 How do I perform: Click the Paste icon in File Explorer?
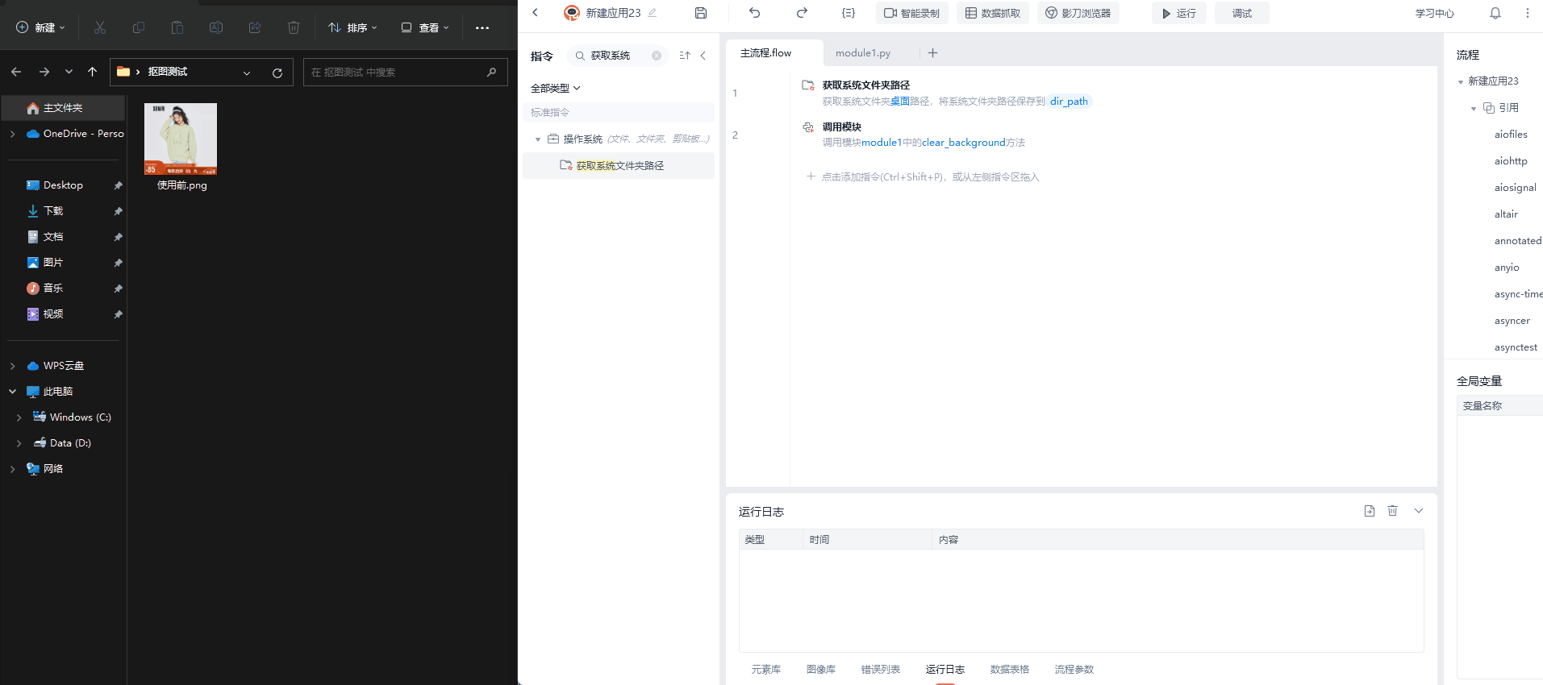177,27
